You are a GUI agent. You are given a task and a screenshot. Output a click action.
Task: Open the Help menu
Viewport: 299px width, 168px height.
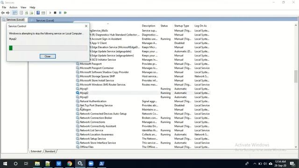[x=32, y=7]
